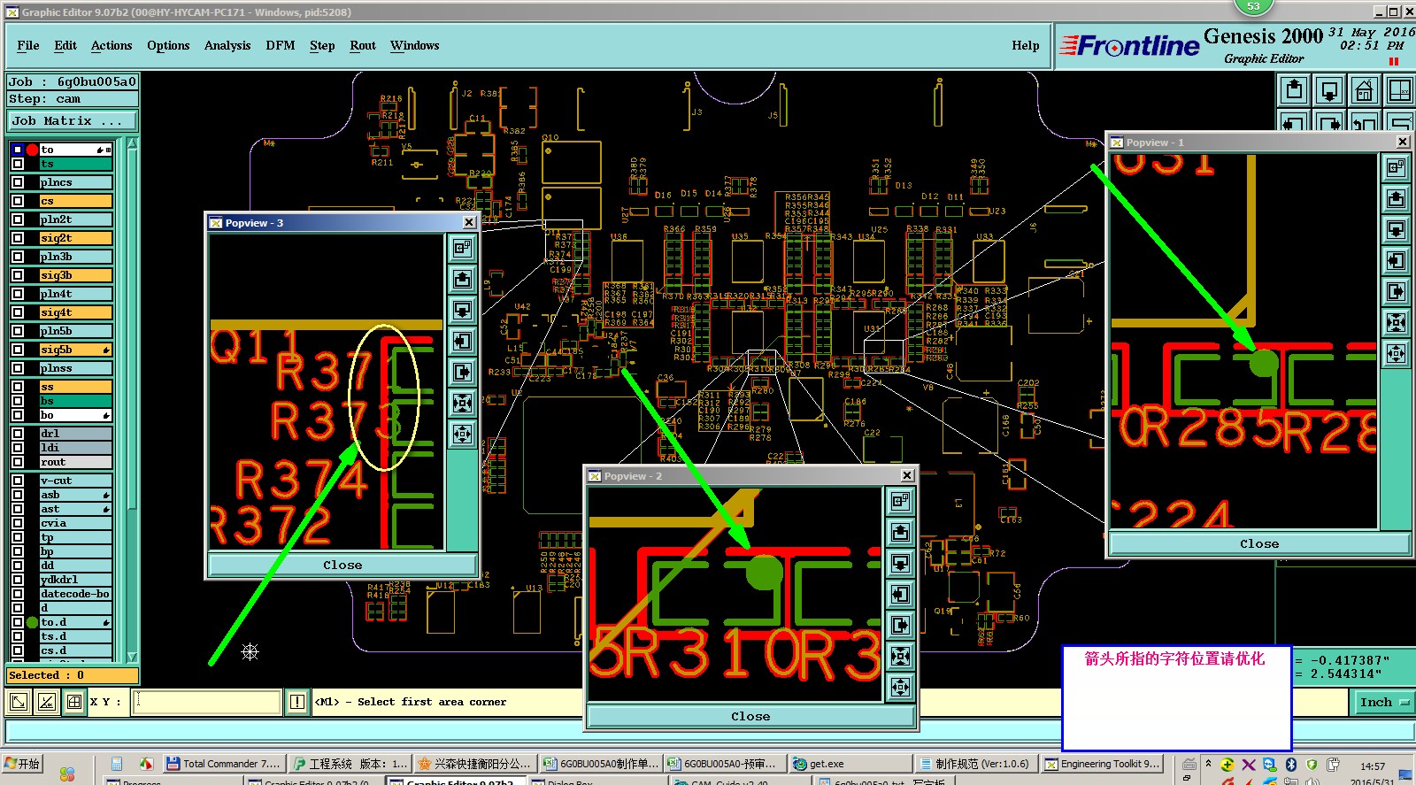Open the Options menu

168,46
